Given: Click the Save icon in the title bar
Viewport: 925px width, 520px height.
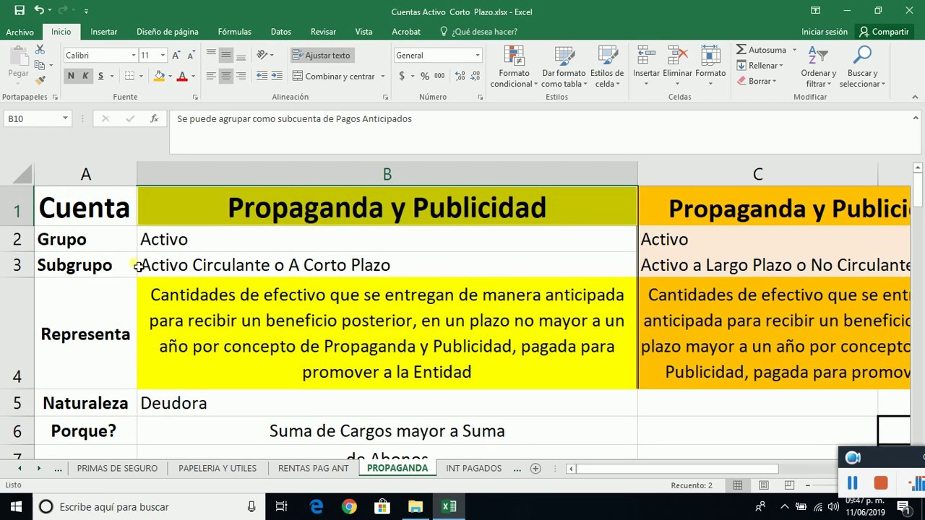Looking at the screenshot, I should [x=20, y=11].
